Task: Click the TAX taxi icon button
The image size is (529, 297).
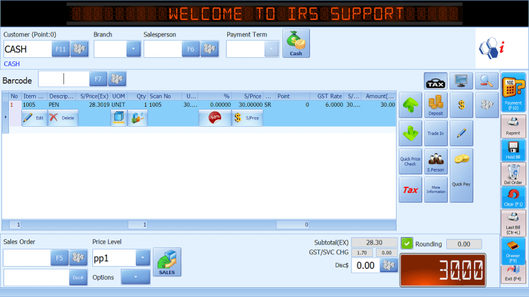Action: point(435,81)
